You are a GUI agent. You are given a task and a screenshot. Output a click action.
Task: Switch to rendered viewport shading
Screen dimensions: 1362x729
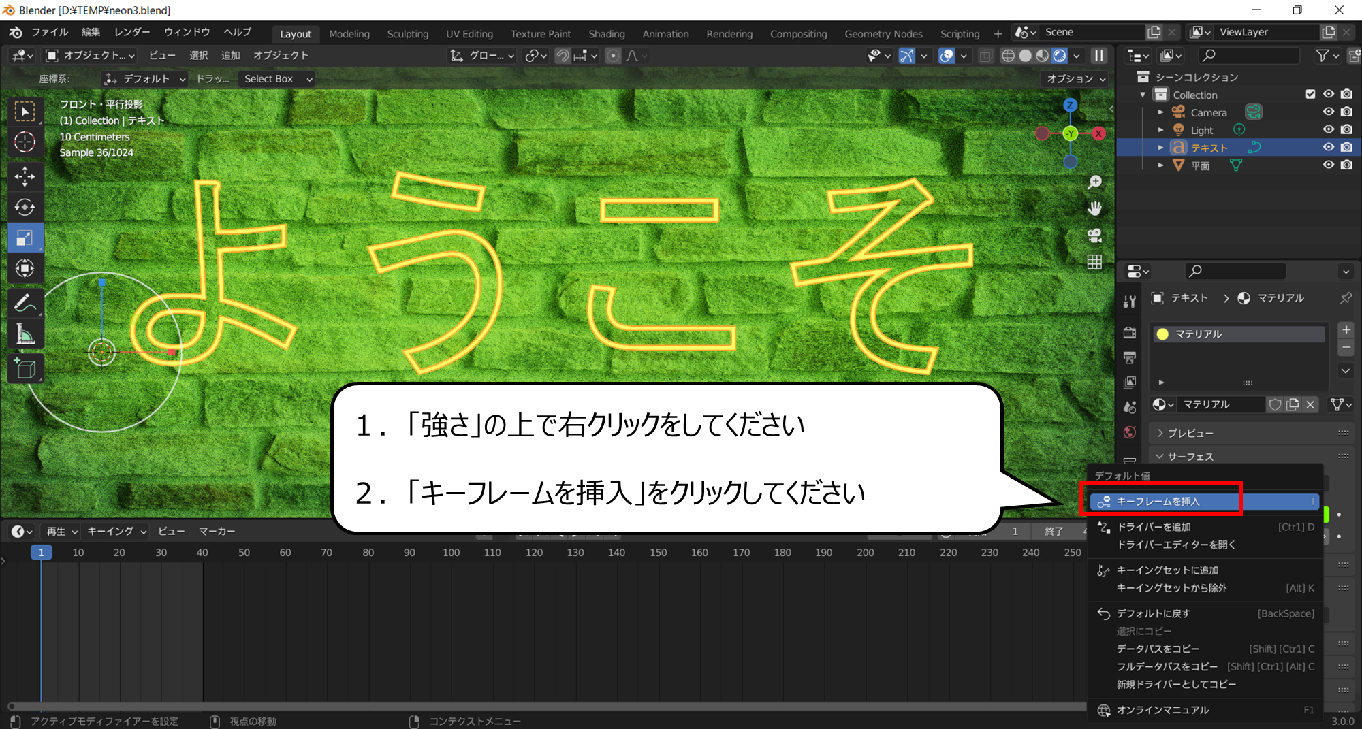point(1059,56)
